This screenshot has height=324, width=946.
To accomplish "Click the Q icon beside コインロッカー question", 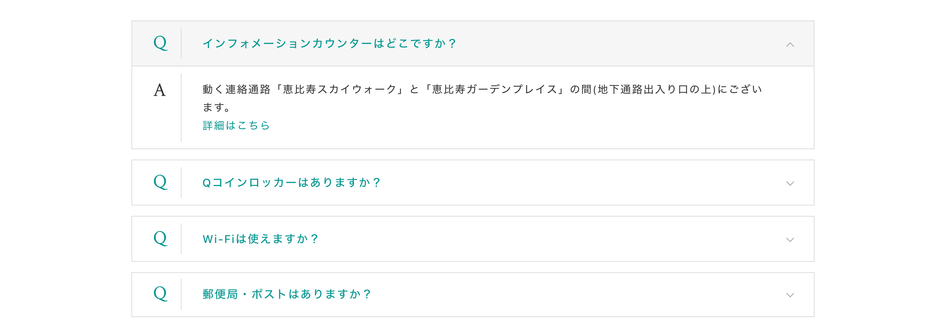I will pos(160,183).
